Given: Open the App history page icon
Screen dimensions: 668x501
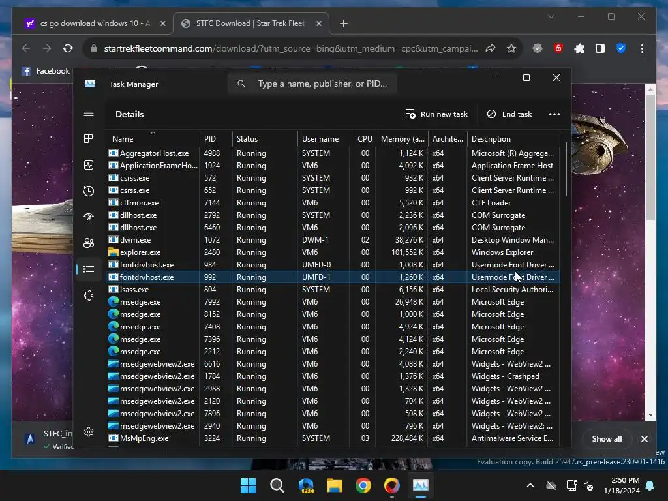Looking at the screenshot, I should click(89, 191).
